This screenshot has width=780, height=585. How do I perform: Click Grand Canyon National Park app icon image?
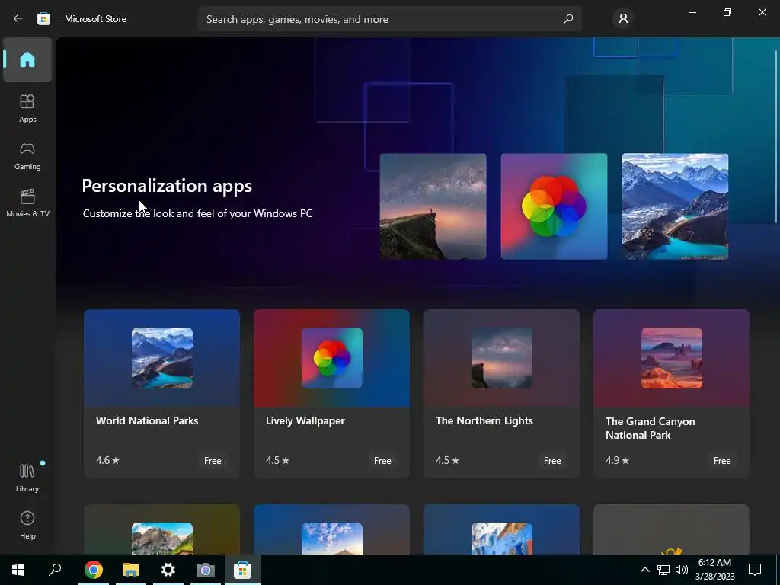(x=672, y=358)
